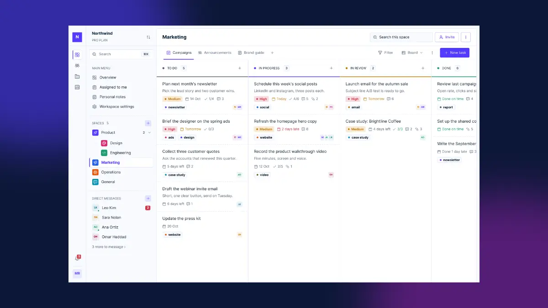Open Leo Kim direct message
This screenshot has width=548, height=308.
tap(121, 208)
